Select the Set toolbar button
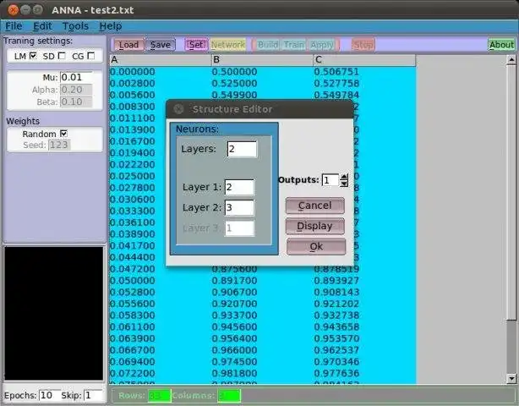Viewport: 519px width, 406px height. [196, 45]
